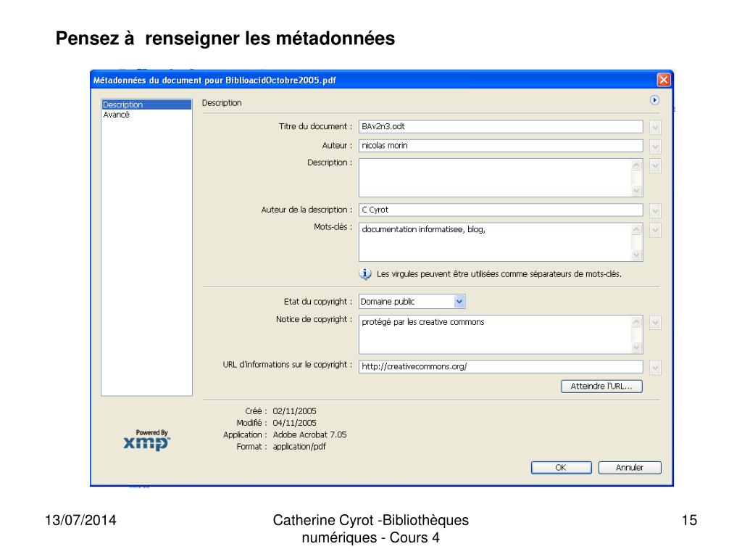Click the Atteindre l'URL... button
This screenshot has height=557, width=742.
[601, 386]
